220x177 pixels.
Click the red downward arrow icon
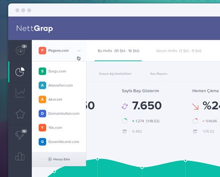(195, 106)
